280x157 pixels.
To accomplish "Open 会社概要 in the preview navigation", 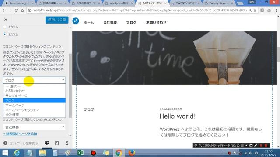I will [110, 22].
